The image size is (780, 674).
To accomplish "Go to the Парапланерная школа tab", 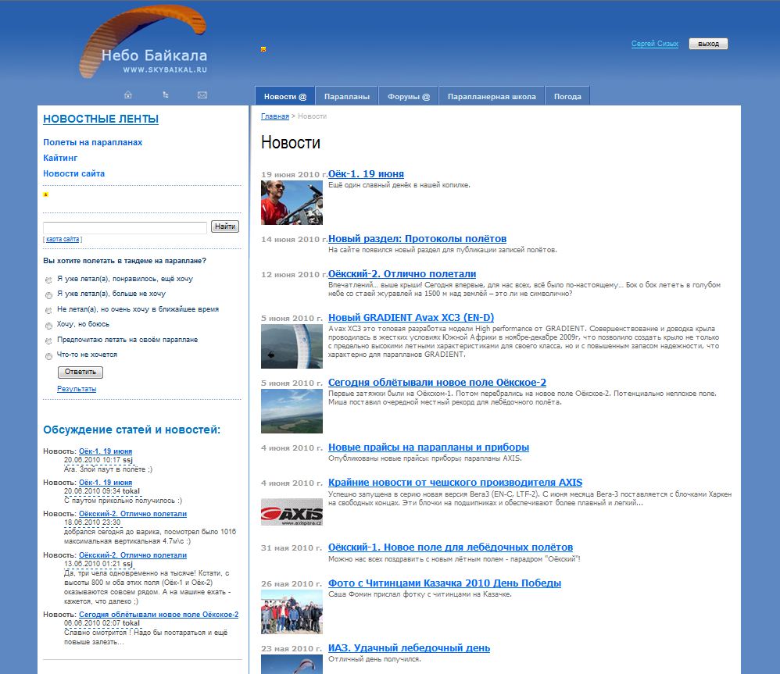I will 492,96.
